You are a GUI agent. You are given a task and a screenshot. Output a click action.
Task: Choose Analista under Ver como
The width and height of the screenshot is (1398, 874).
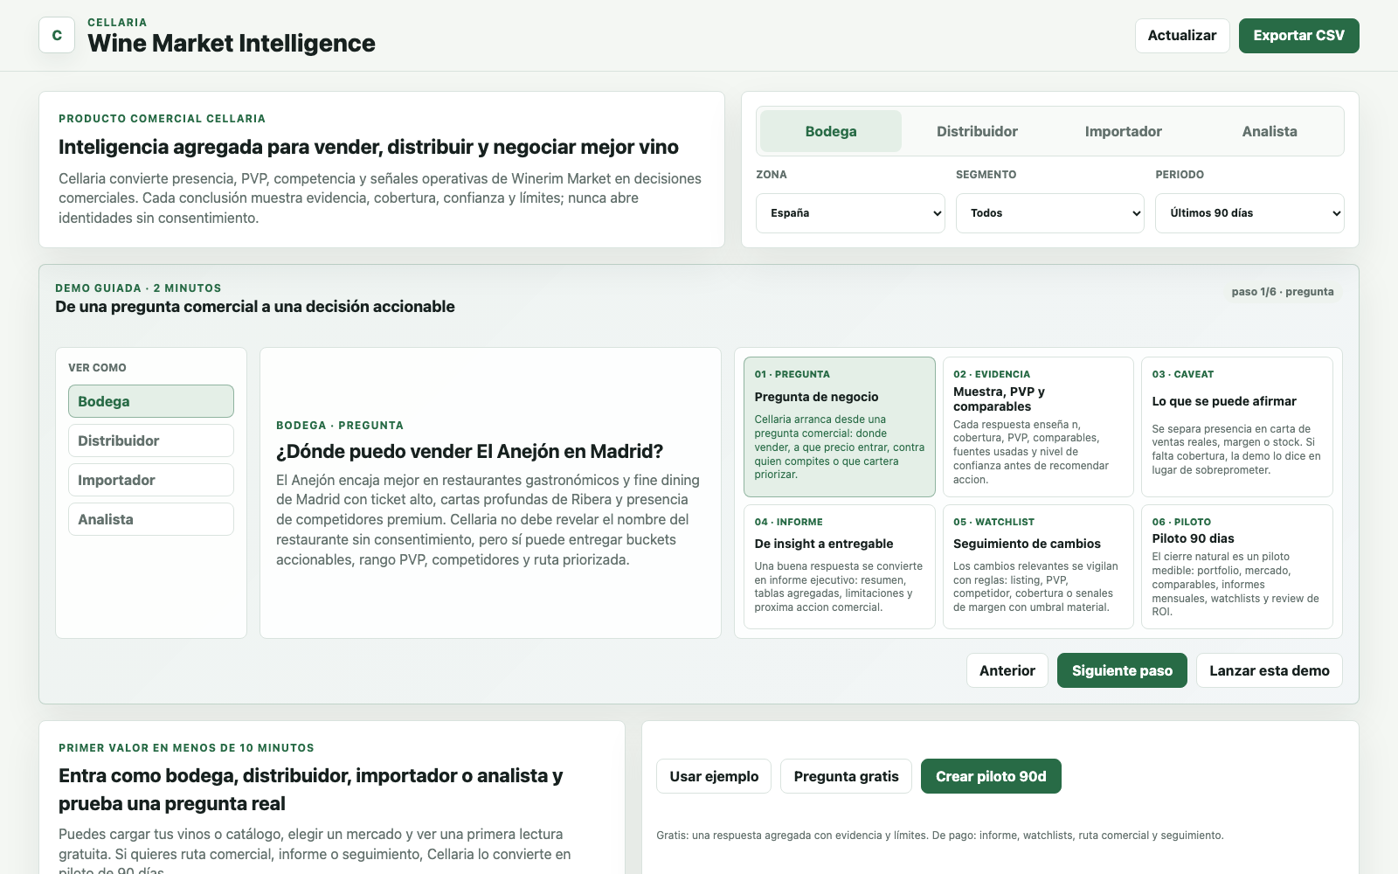pyautogui.click(x=151, y=519)
